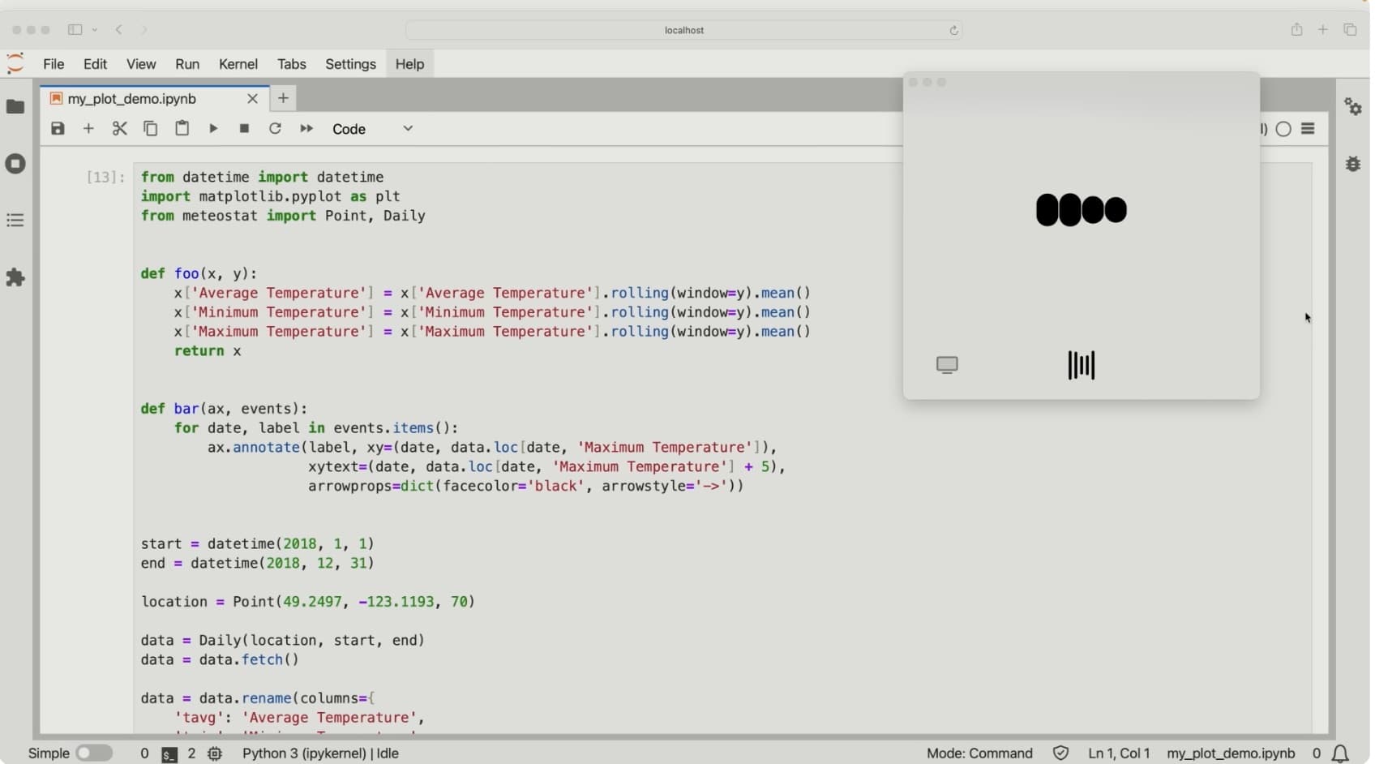Open the table of contents panel
The image size is (1375, 764).
pos(15,221)
